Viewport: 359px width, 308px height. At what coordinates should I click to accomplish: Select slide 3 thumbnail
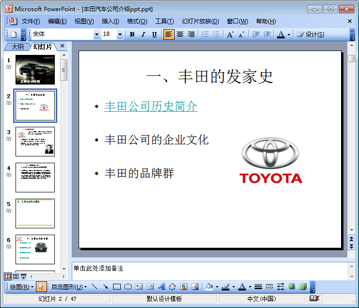point(35,141)
